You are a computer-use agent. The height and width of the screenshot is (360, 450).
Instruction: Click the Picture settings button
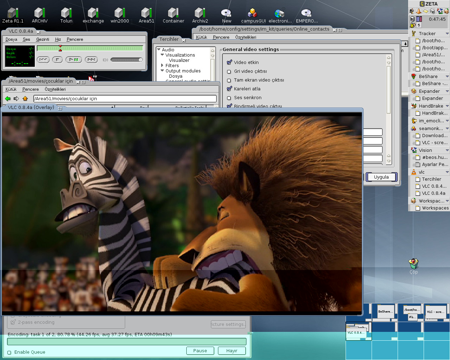228,324
